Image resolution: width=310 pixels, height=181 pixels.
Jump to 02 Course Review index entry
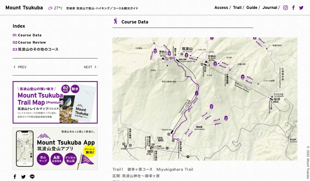pyautogui.click(x=29, y=42)
